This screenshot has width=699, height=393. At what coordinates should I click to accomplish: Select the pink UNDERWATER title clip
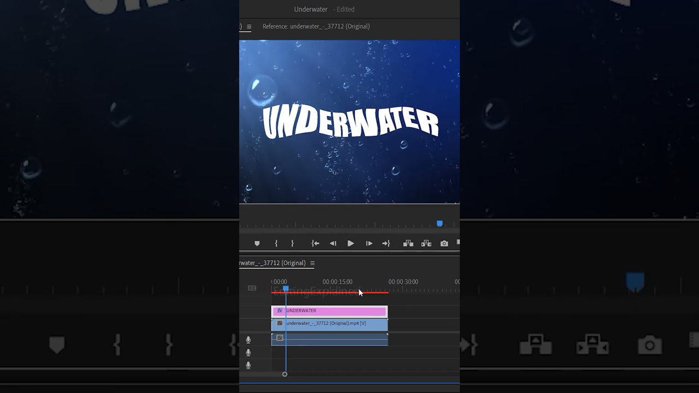(329, 311)
